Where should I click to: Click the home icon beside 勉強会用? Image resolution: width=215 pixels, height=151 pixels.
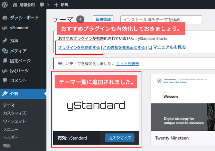click(15, 5)
